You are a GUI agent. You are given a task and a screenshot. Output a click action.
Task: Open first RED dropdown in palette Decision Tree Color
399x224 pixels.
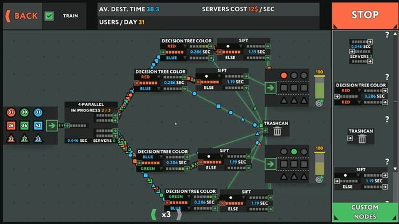[x=348, y=91]
